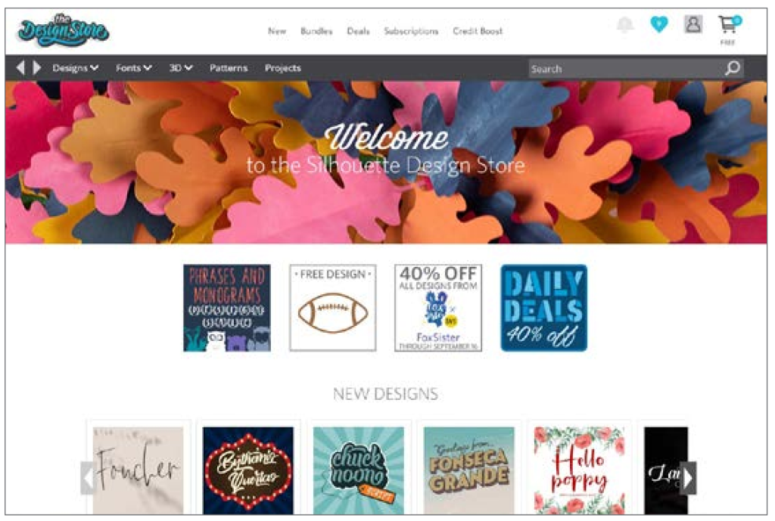Viewport: 775px width, 521px height.
Task: Open the Projects menu item
Action: 283,68
